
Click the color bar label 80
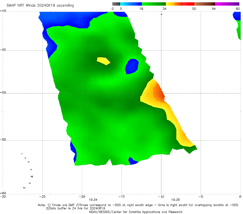(238, 9)
